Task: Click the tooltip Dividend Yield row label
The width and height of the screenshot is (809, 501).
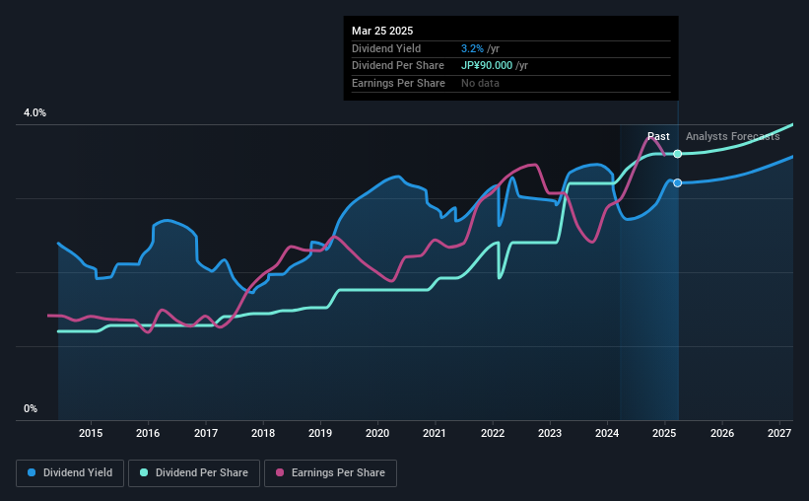Action: 386,48
